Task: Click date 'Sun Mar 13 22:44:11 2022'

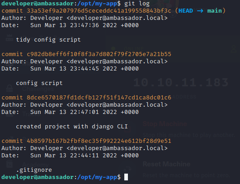Action: click(74, 156)
